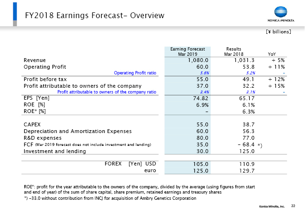Click the 'YoY' column header
Screen dimensions: 305x216
point(272,54)
